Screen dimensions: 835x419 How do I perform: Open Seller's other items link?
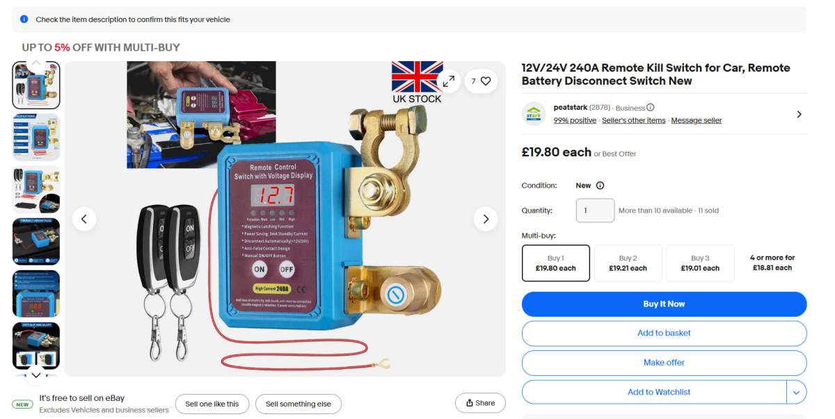click(x=633, y=120)
